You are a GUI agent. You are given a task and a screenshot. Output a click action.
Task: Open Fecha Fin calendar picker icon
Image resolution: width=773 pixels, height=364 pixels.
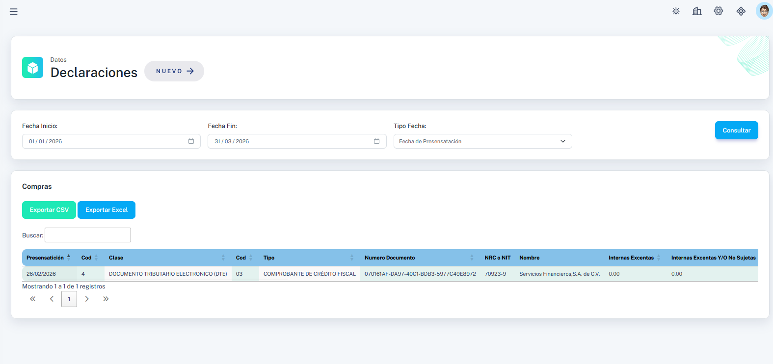tap(376, 141)
